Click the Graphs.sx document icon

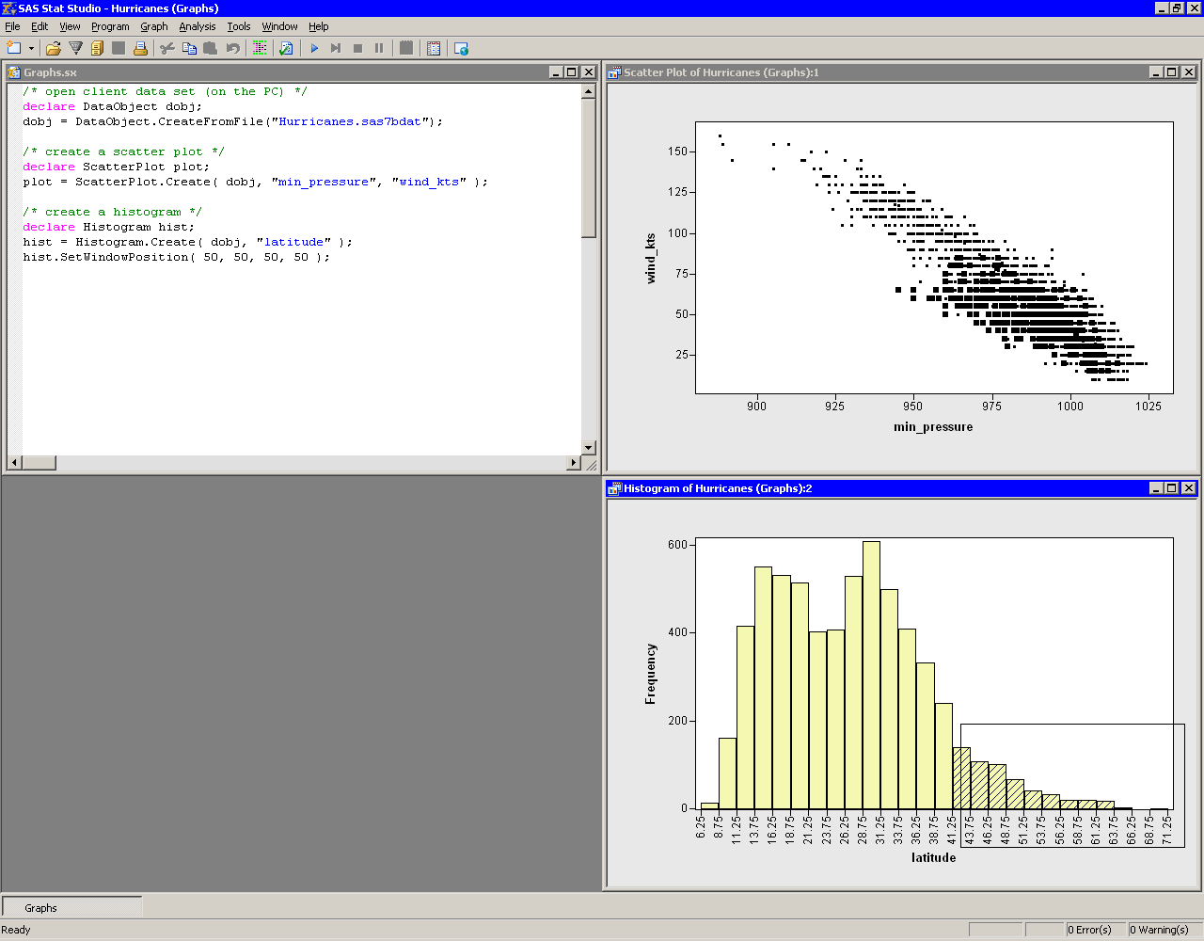pos(14,72)
